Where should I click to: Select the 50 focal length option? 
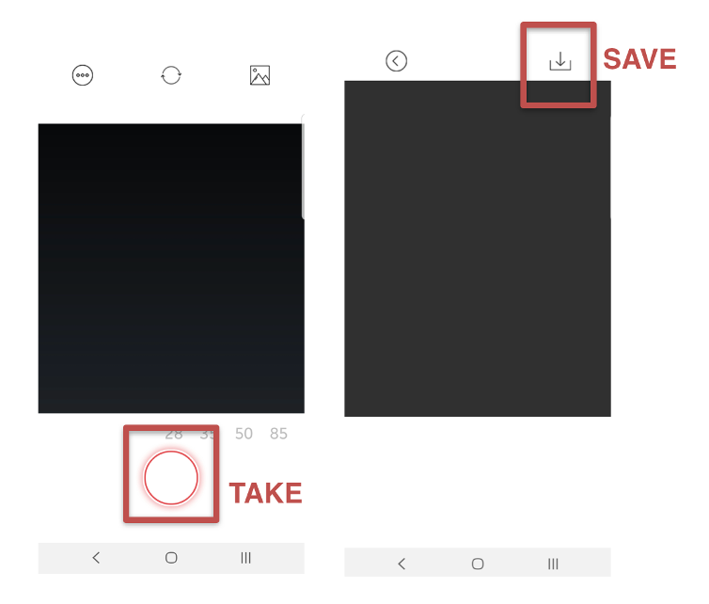point(244,434)
